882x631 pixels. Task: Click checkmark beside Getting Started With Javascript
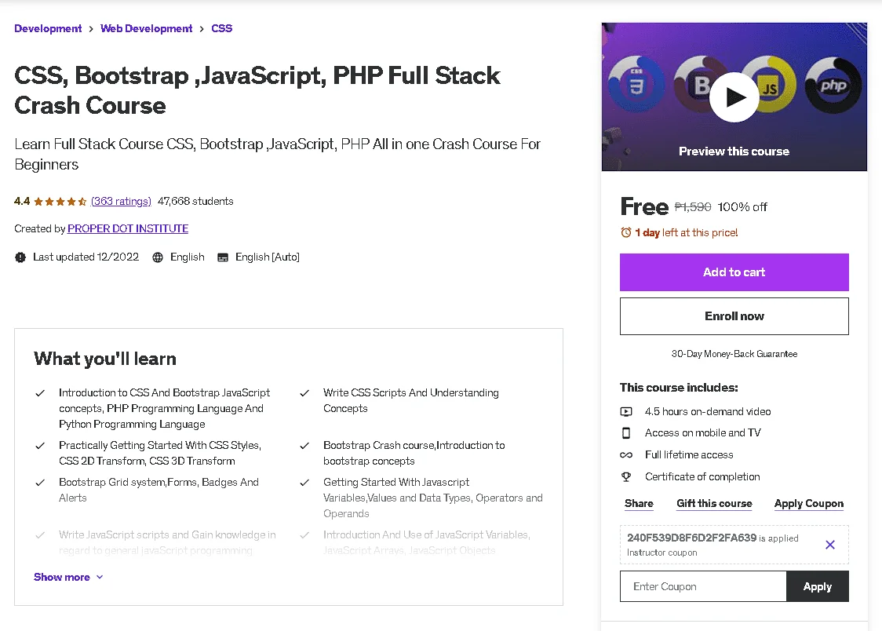pos(304,483)
